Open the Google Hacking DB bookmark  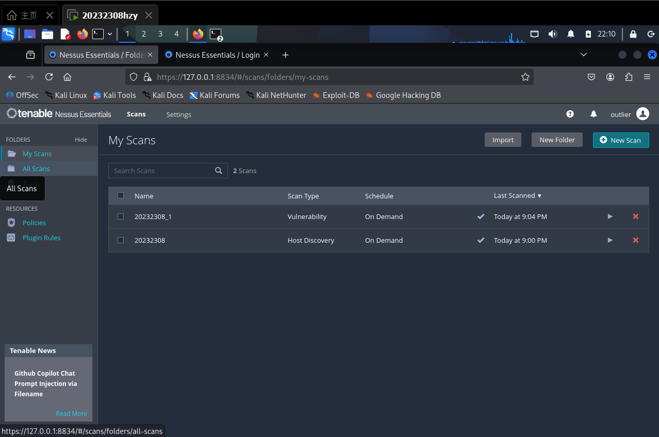[x=403, y=95]
